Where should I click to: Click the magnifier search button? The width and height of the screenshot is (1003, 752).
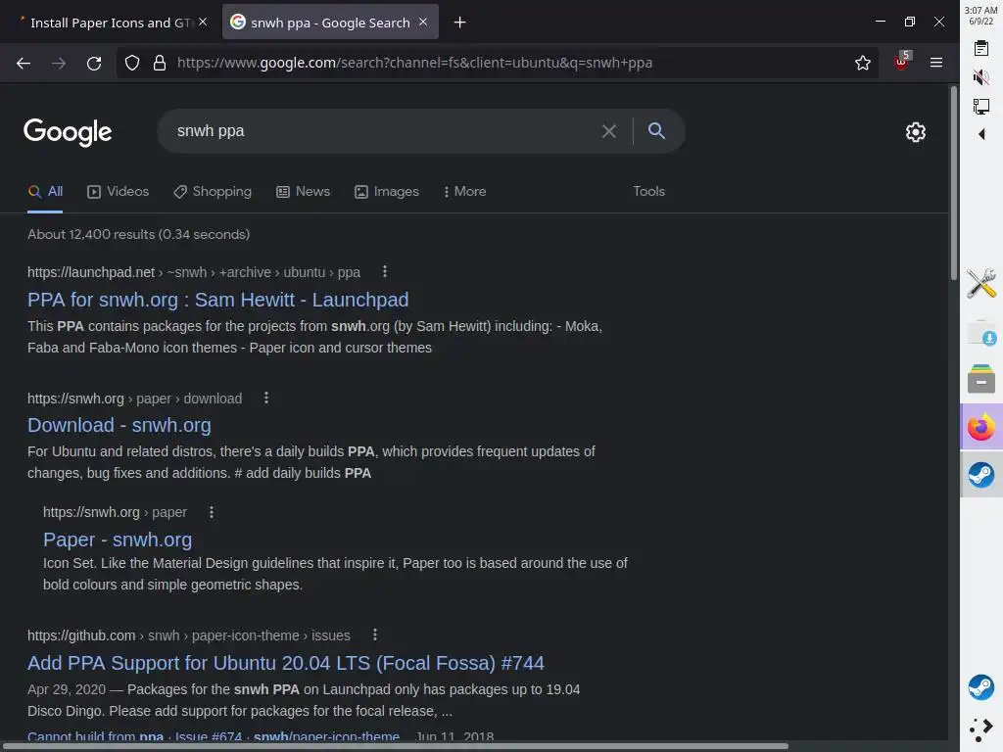coord(656,130)
